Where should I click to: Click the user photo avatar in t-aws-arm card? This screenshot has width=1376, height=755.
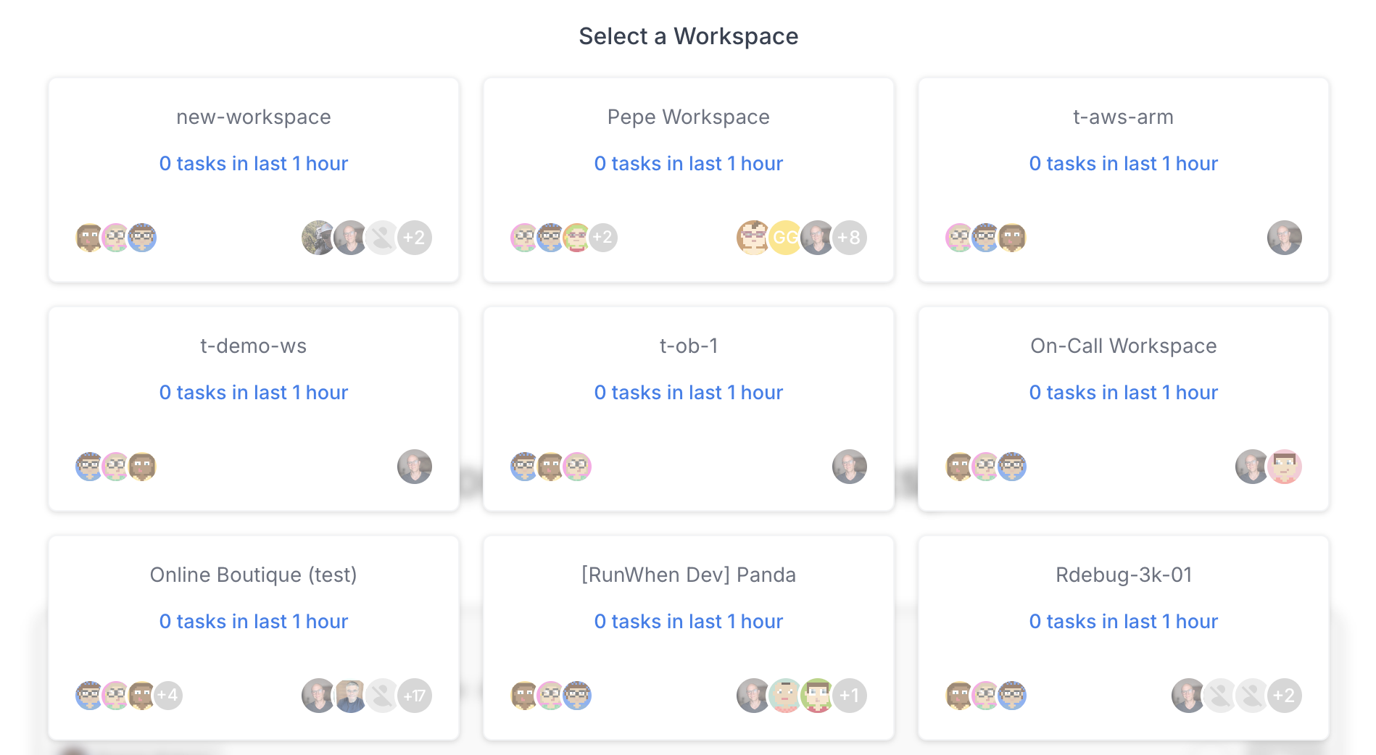pyautogui.click(x=1284, y=238)
